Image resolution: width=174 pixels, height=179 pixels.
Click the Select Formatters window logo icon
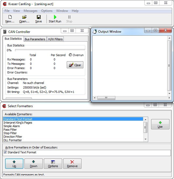pyautogui.click(x=4, y=106)
